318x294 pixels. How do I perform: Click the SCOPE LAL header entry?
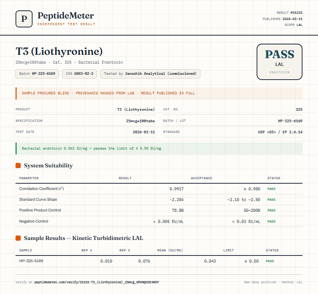pos(293,25)
